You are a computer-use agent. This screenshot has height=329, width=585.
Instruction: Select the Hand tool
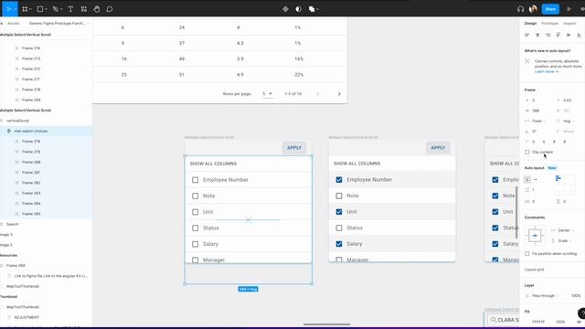pyautogui.click(x=97, y=9)
